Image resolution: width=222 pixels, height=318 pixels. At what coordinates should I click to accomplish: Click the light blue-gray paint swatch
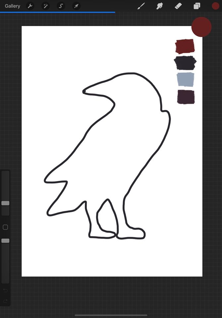pos(186,79)
